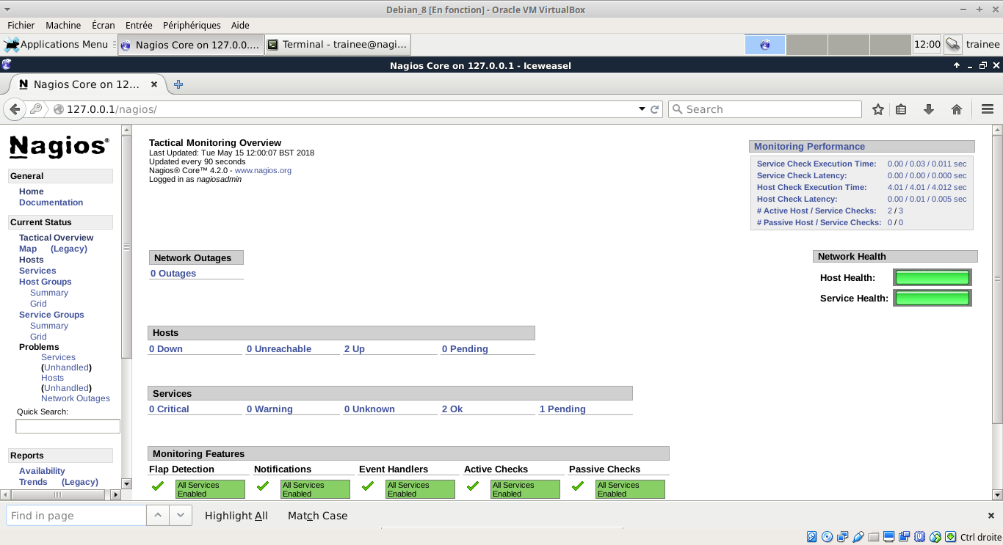The image size is (1003, 545).
Task: Click main page scrollbar down arrow
Action: click(997, 495)
